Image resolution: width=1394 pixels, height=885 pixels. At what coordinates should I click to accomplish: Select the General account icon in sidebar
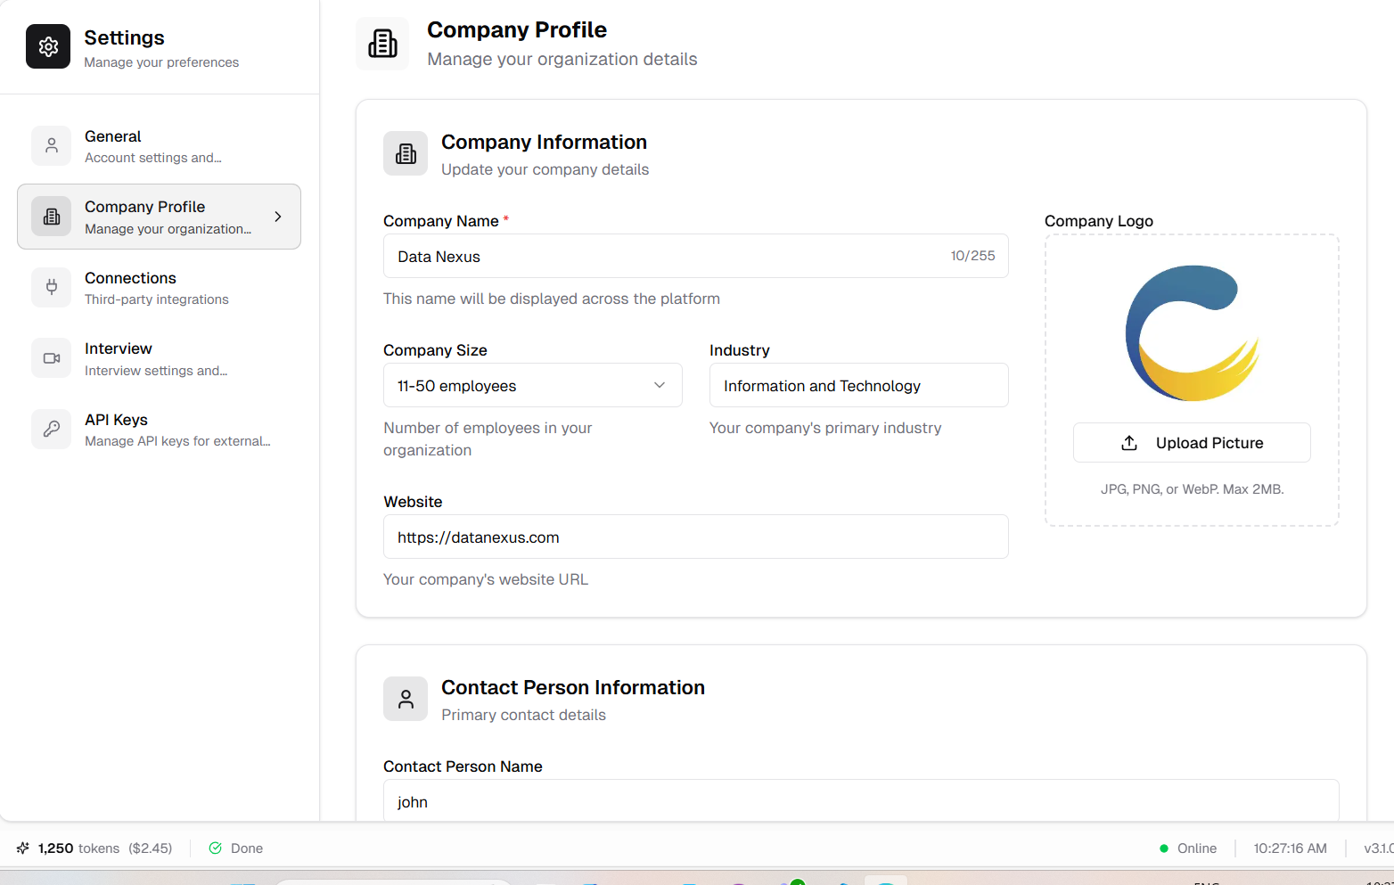tap(51, 145)
